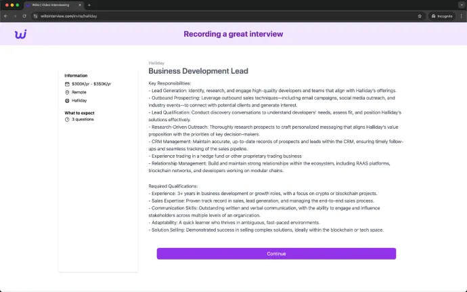This screenshot has width=467, height=292.
Task: Click the 'CRM Management' bullet text
Action: coord(275,145)
